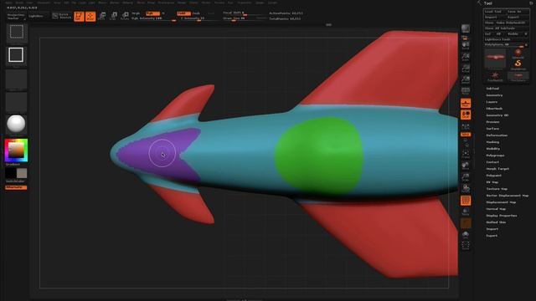Open the Zplugin menu in menu bar
536x301 pixels.
point(260,3)
